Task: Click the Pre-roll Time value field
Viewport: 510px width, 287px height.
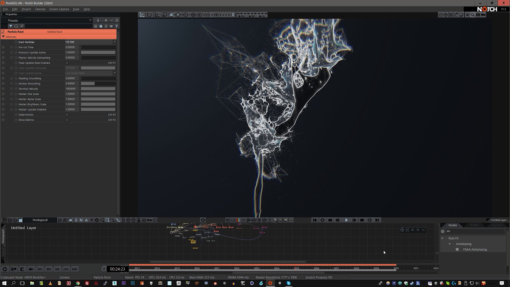Action: pos(72,47)
